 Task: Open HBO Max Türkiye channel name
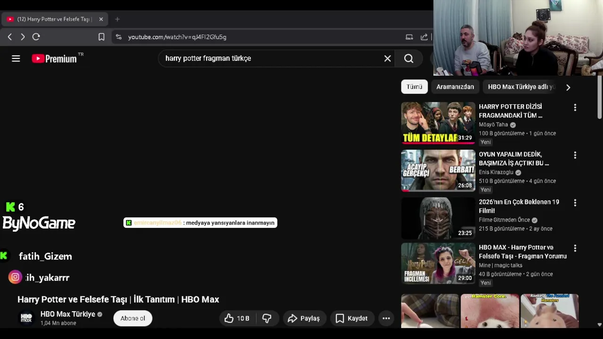(68, 314)
